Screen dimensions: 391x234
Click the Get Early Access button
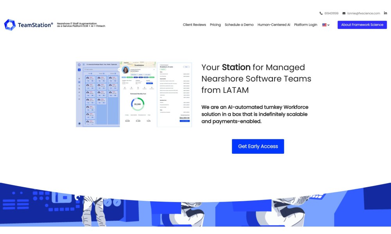click(258, 147)
